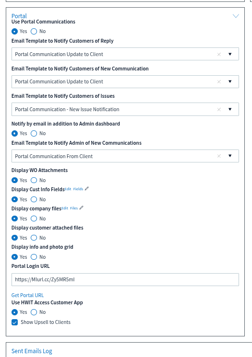Uncheck Show Upsell to Clients

14,322
